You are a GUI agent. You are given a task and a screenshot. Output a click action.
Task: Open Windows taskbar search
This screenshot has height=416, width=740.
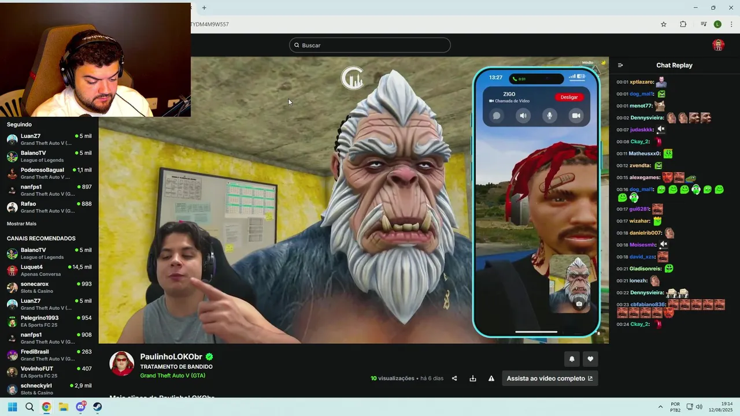(29, 407)
